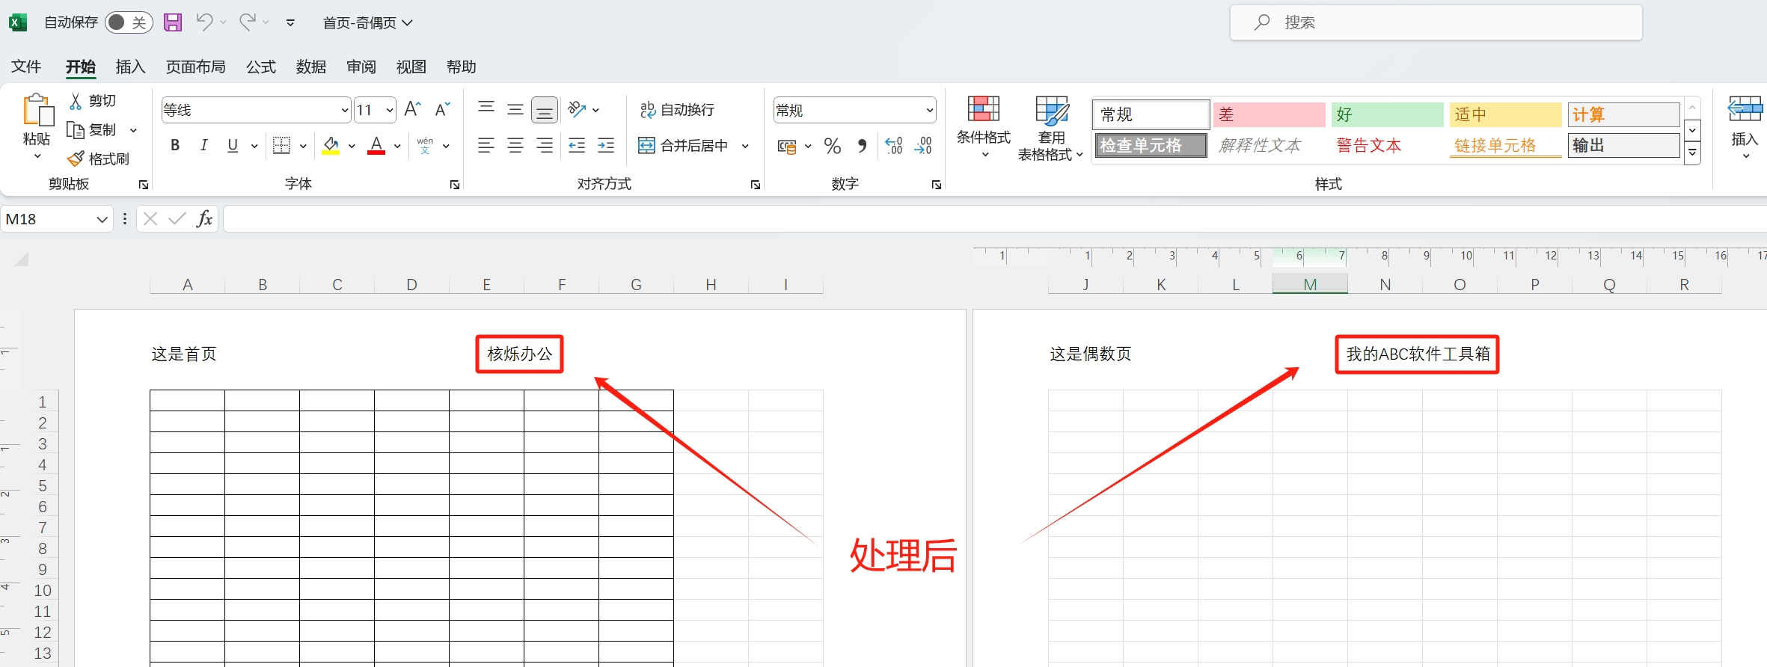Screen dimensions: 1767x667
Task: Increase font size with large A icon
Action: 412,110
